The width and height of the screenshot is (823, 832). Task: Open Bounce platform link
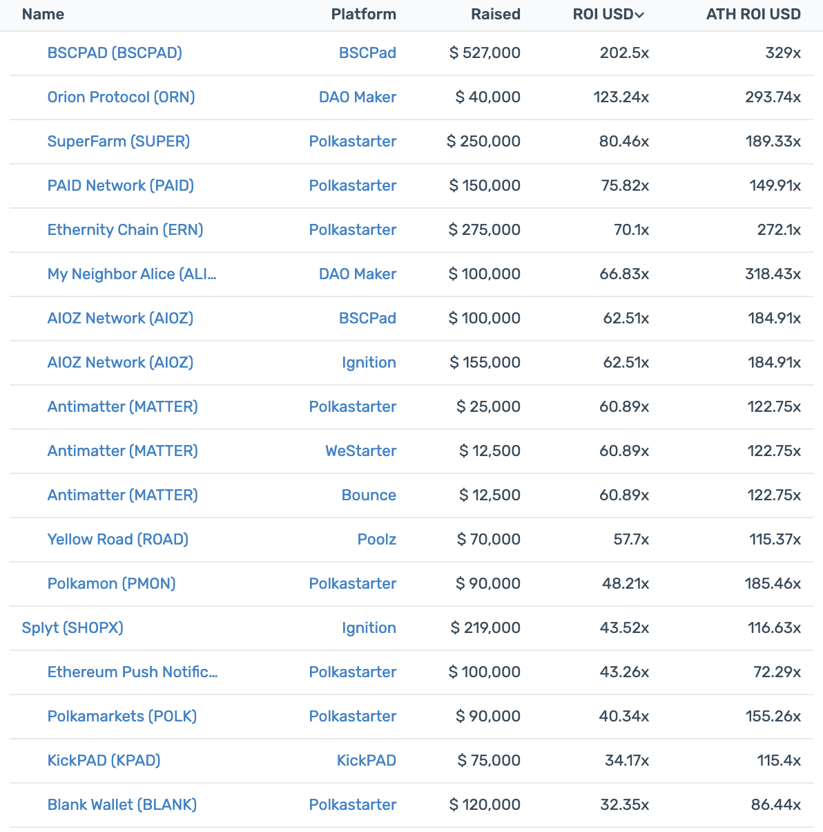(369, 495)
